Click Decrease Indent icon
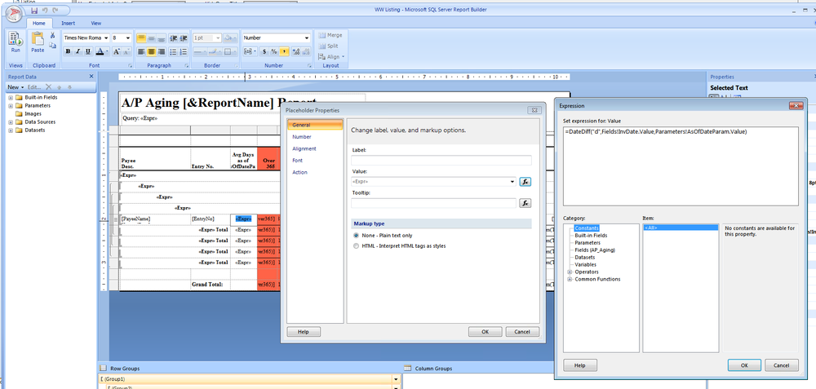The image size is (816, 389). tap(174, 38)
